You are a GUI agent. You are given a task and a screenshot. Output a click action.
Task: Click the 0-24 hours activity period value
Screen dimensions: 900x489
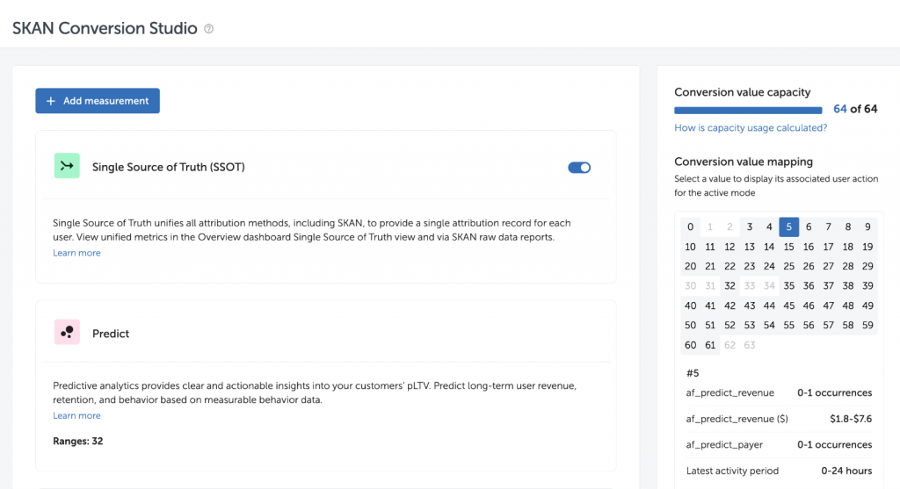point(846,471)
